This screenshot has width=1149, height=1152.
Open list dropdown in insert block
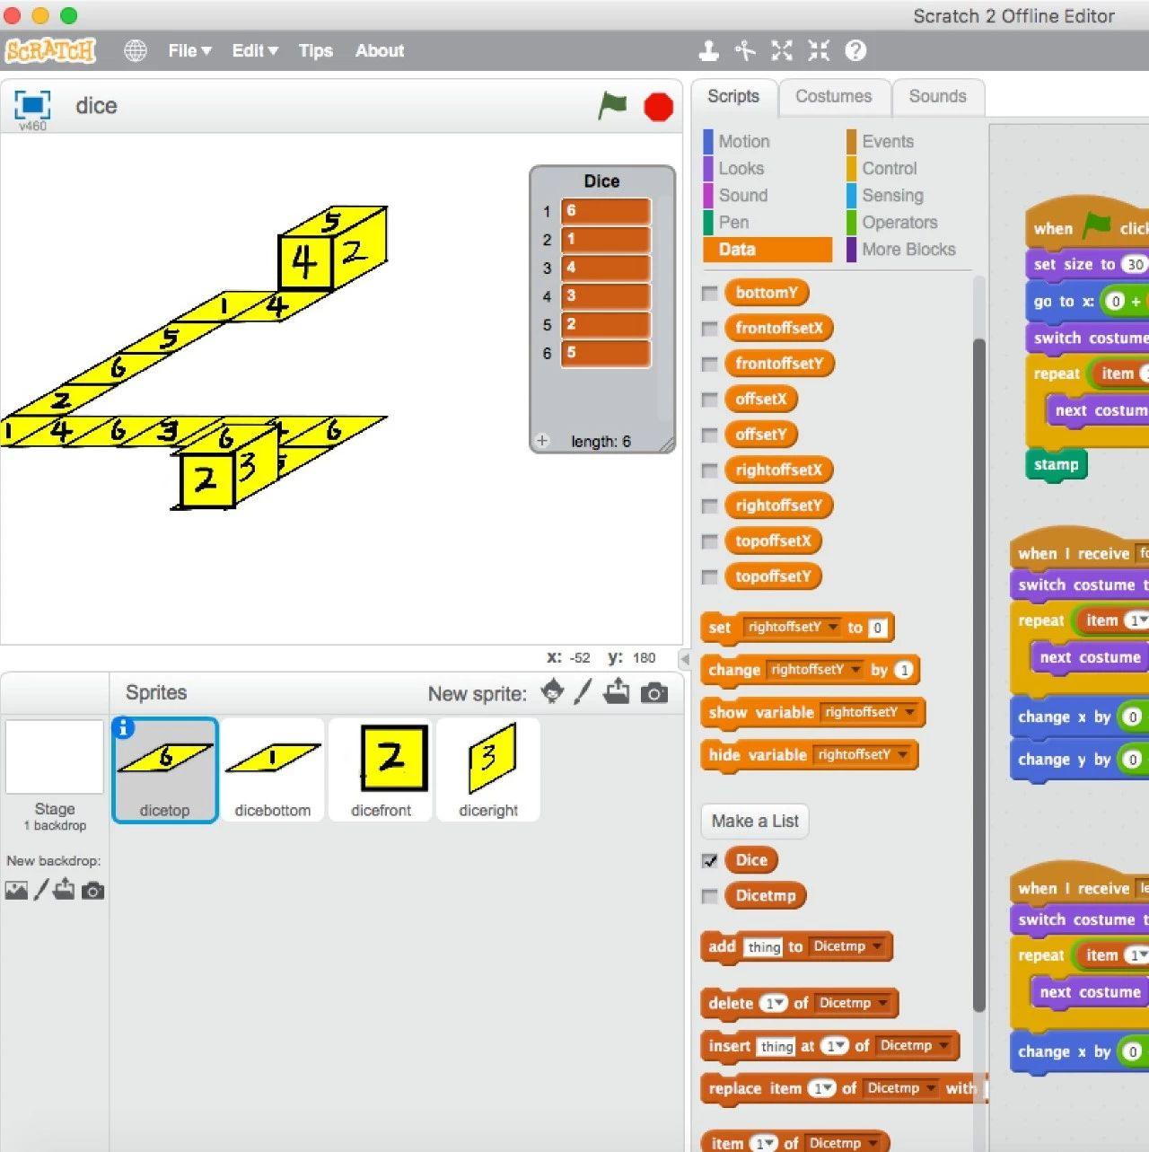coord(914,1045)
